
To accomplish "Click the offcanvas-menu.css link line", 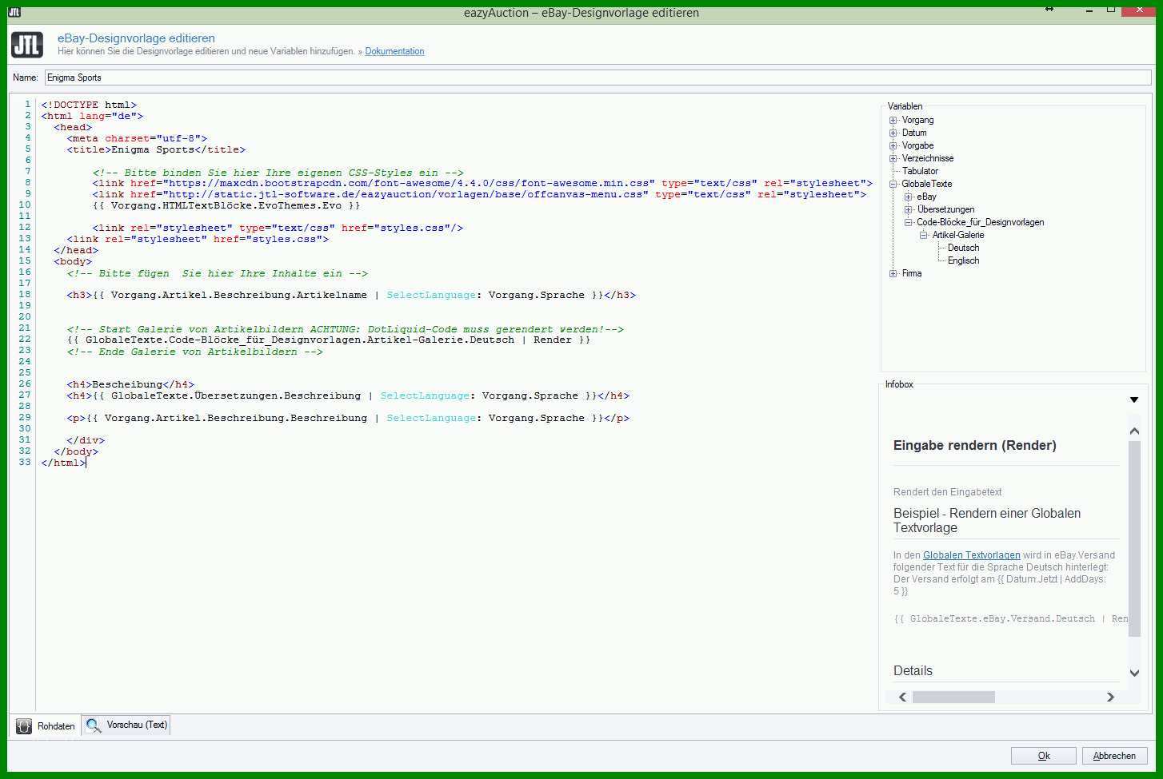I will [x=479, y=194].
